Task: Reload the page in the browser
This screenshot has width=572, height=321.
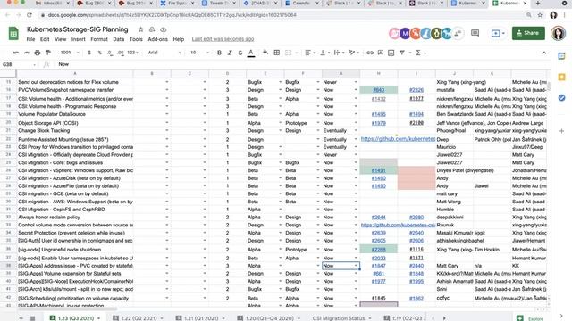Action: point(29,15)
